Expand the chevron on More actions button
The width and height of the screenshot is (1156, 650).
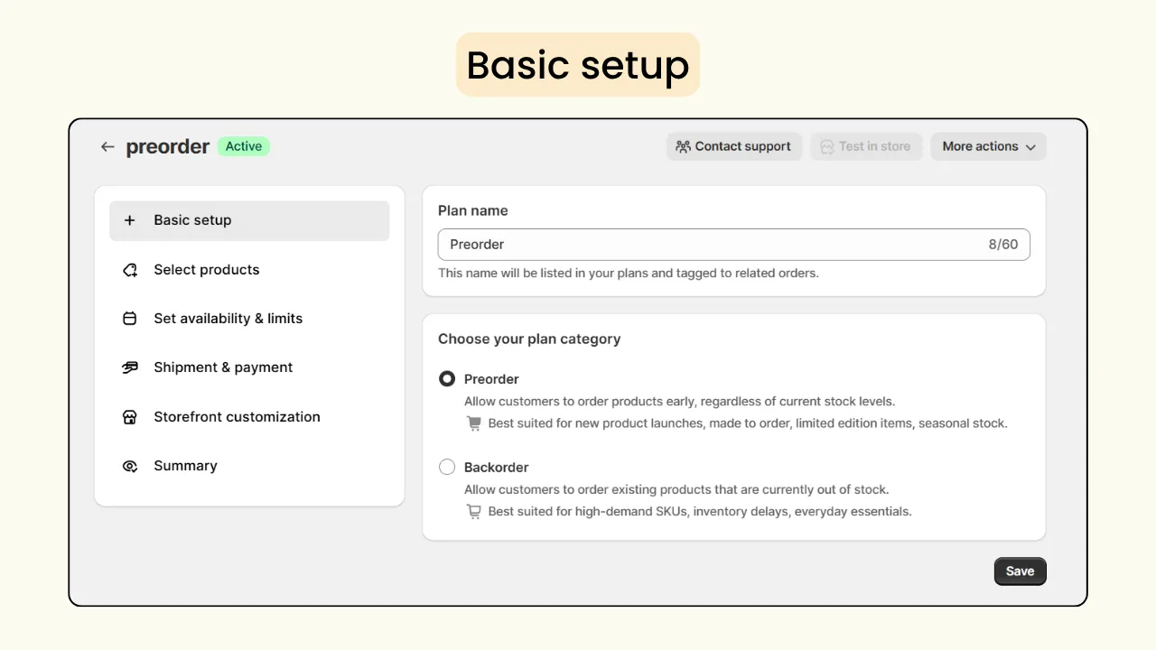click(x=1029, y=146)
